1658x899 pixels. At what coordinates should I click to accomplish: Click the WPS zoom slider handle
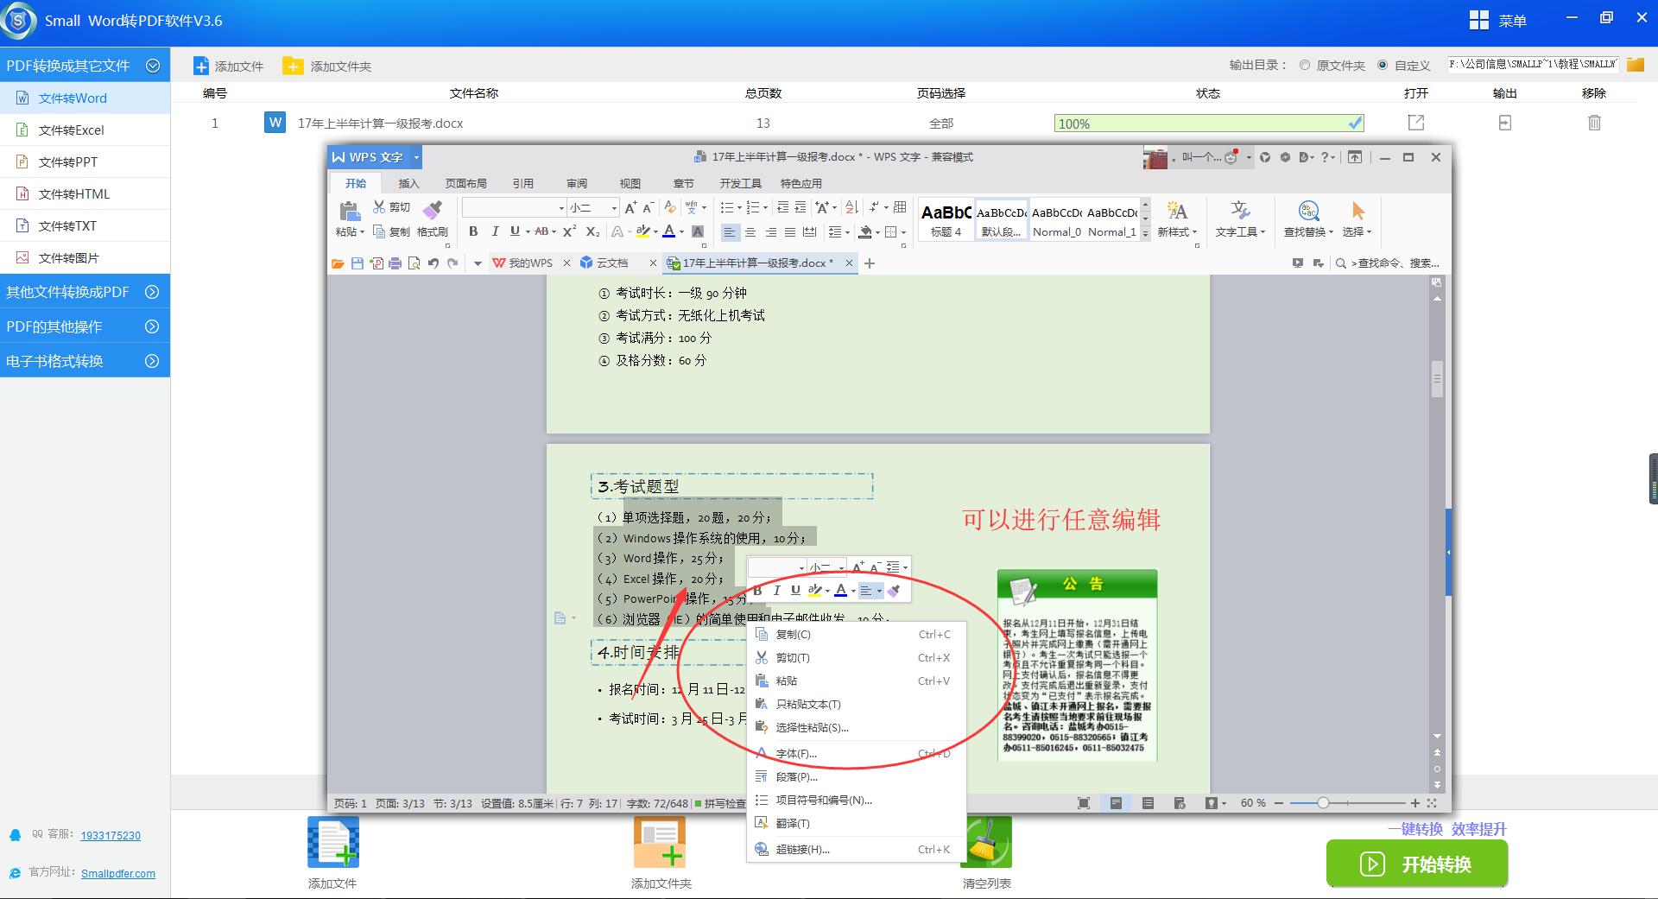coord(1322,803)
